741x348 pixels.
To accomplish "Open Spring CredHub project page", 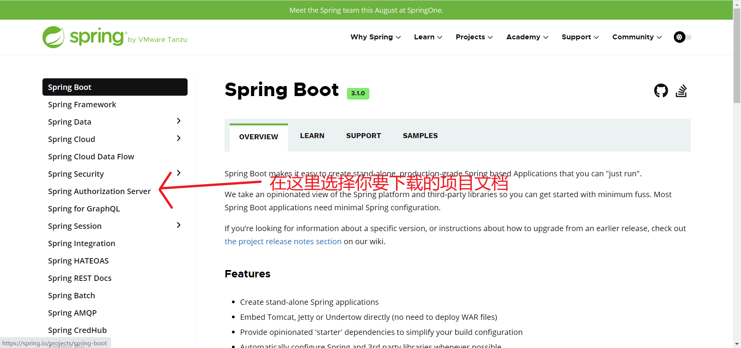I will (x=77, y=330).
